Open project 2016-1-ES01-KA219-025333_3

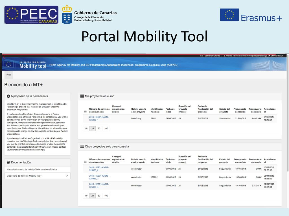coord(99,177)
